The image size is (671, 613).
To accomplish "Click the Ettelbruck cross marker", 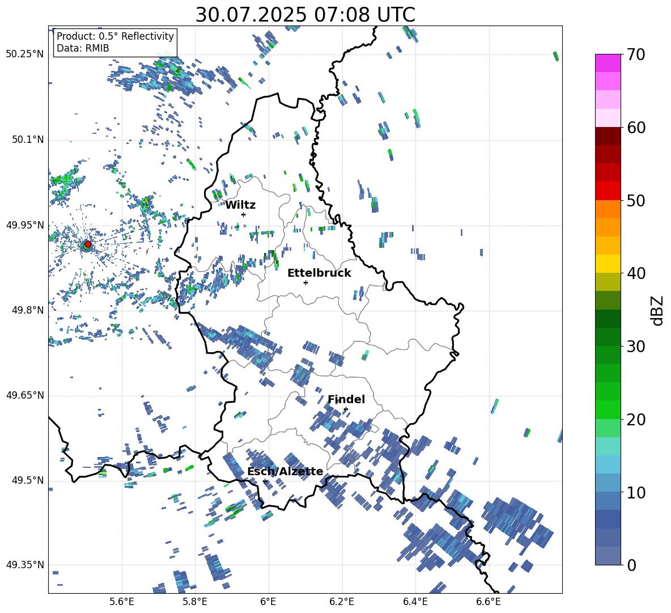I will coord(305,282).
